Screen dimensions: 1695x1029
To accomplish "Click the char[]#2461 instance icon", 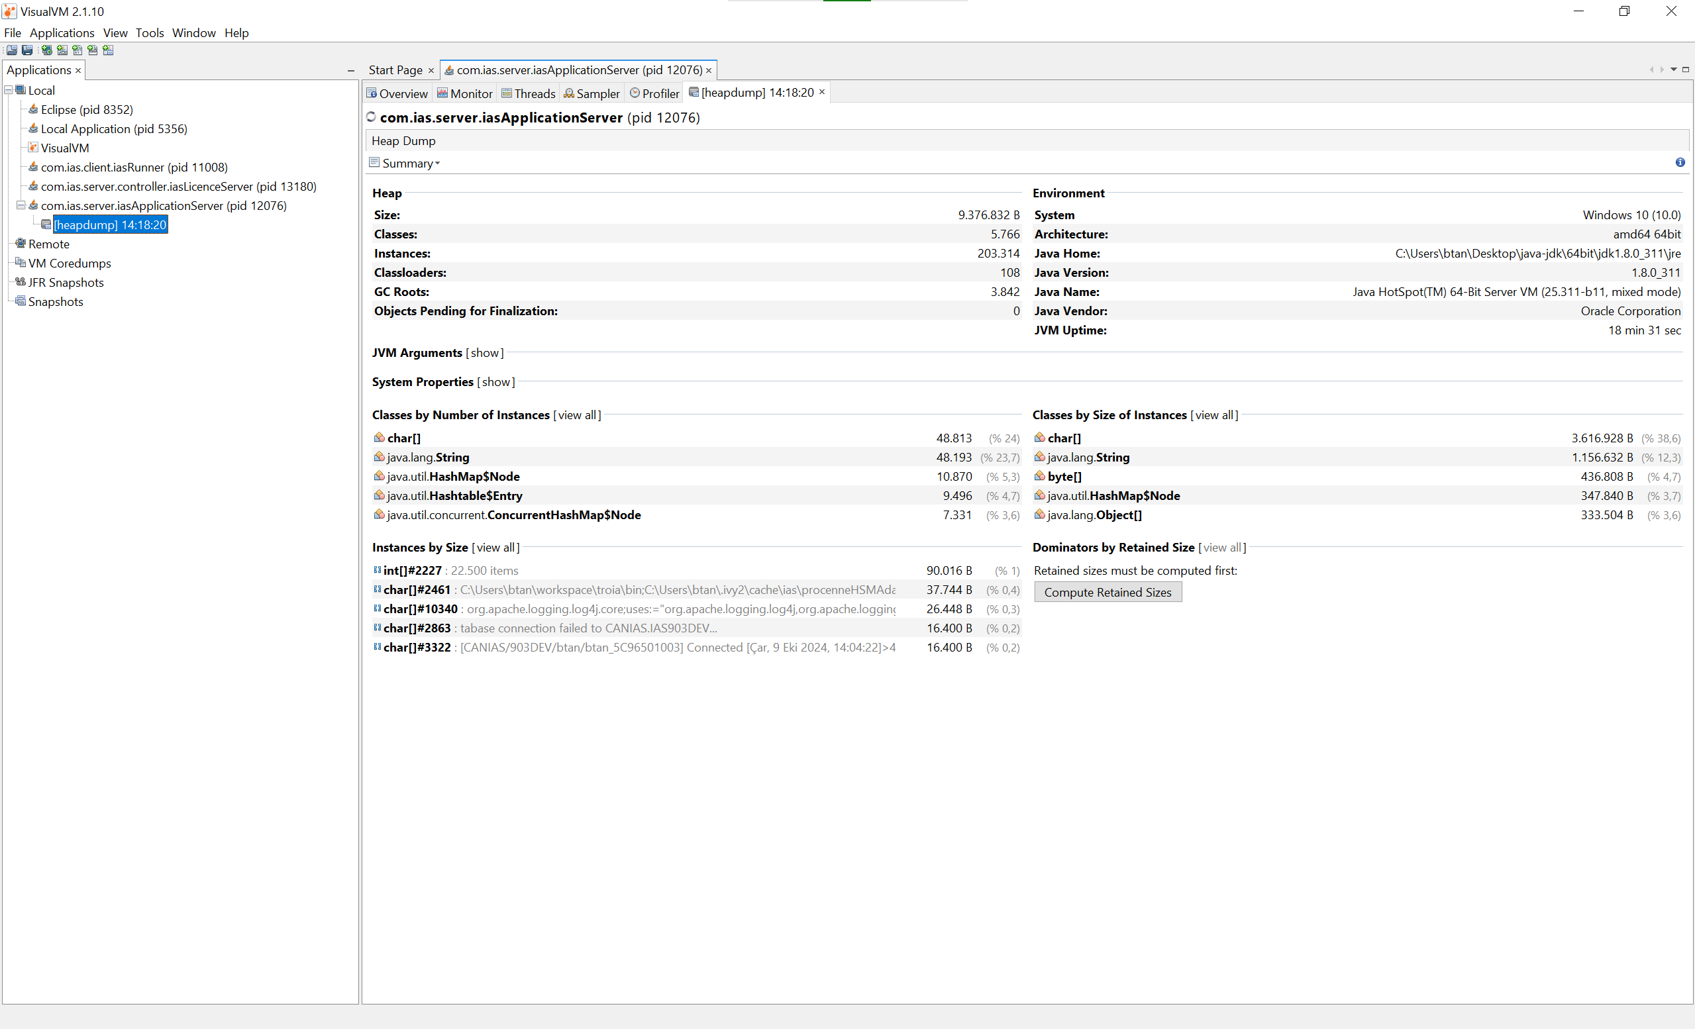I will 378,589.
